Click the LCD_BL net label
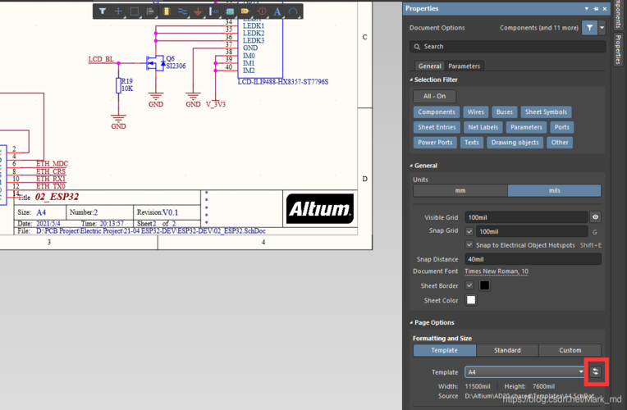 (101, 59)
